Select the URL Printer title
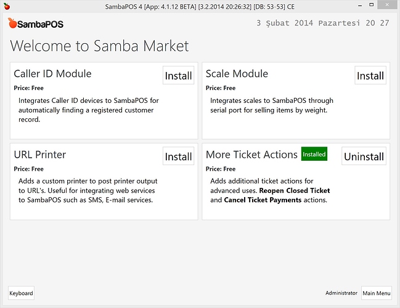This screenshot has height=308, width=400. 40,155
